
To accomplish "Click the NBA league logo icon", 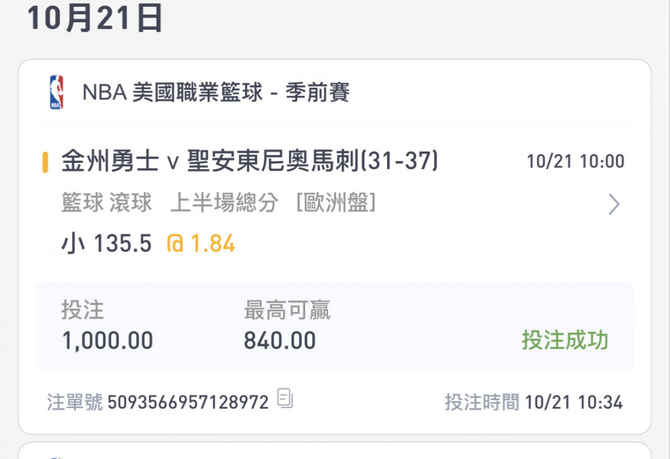I will 56,92.
